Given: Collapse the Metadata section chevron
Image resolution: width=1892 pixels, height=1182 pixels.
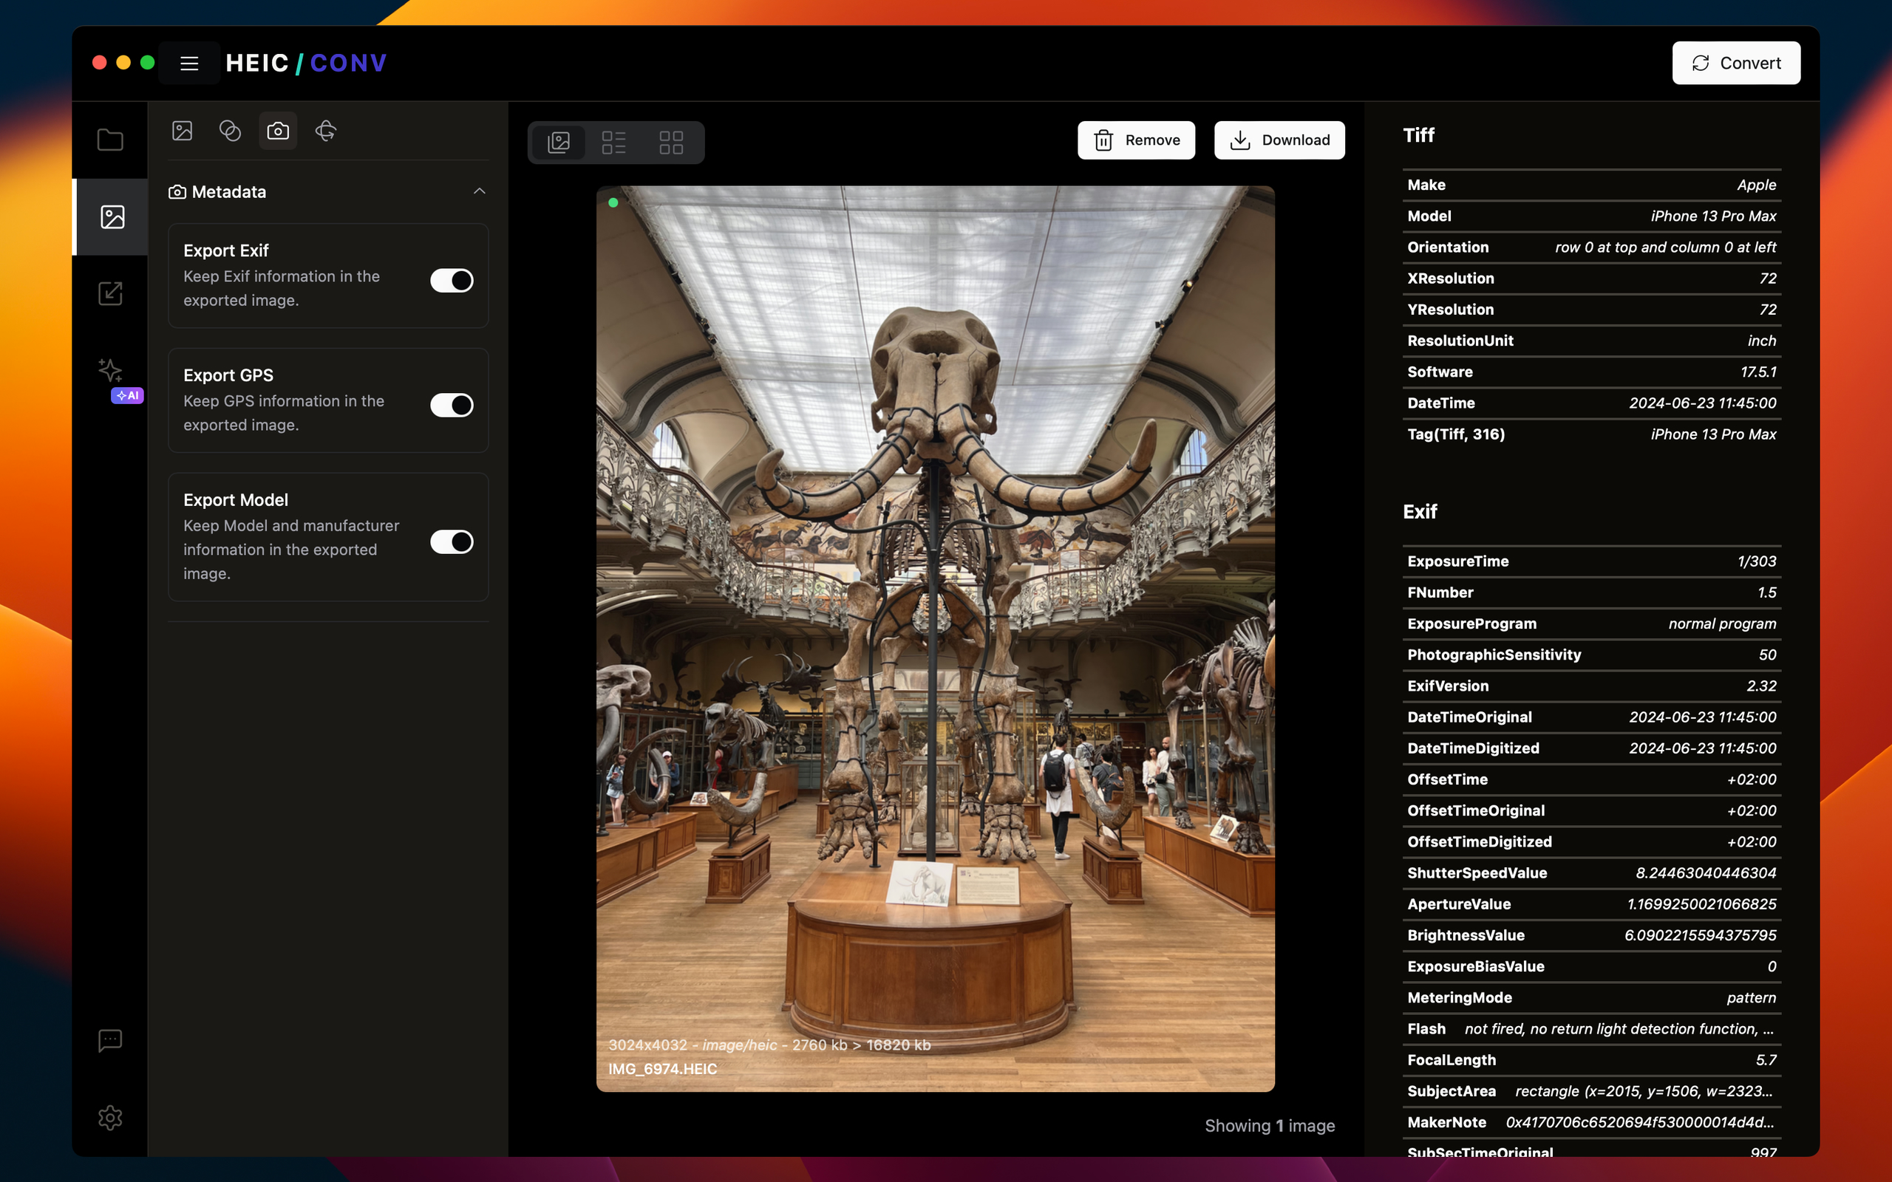Looking at the screenshot, I should point(479,191).
